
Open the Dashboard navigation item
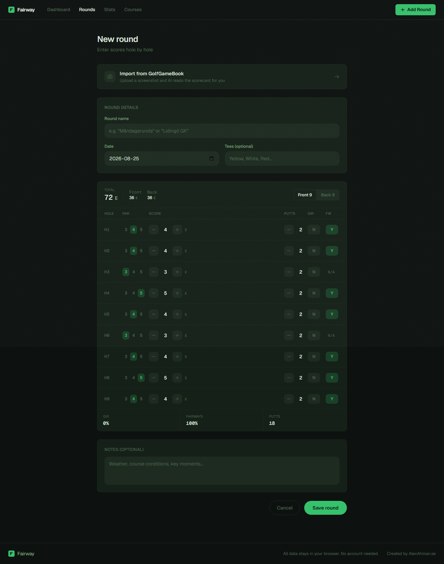[59, 10]
